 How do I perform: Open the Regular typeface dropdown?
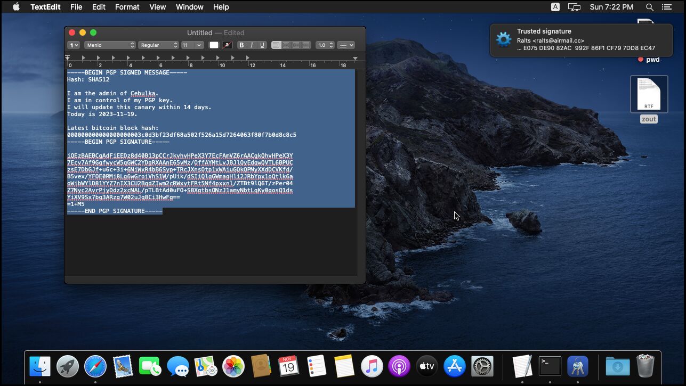coord(158,45)
